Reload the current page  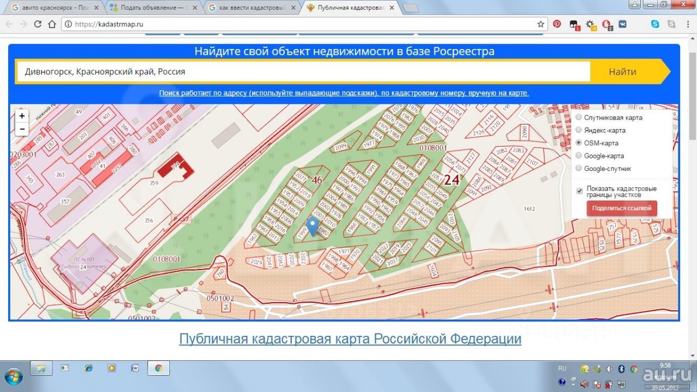tap(38, 24)
